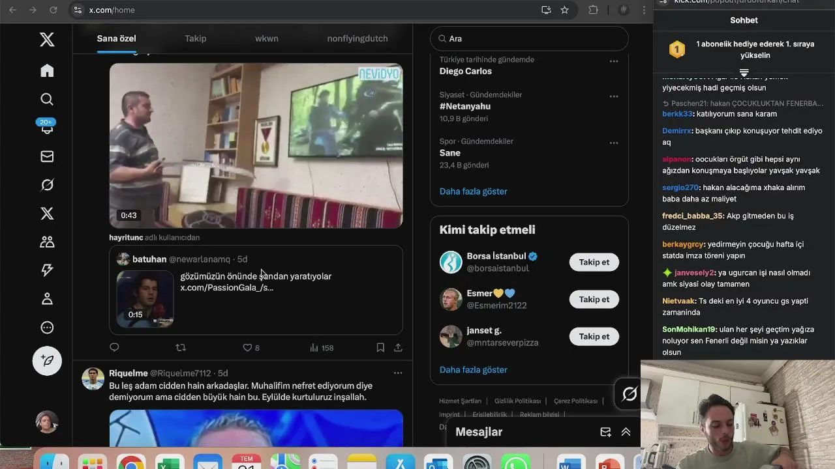Reply to the video post
Viewport: 835px width, 469px height.
point(114,348)
